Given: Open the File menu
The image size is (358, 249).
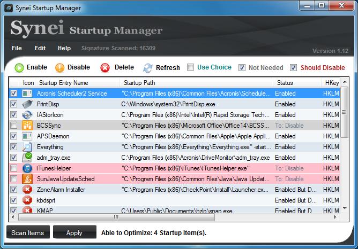Looking at the screenshot, I should [17, 48].
